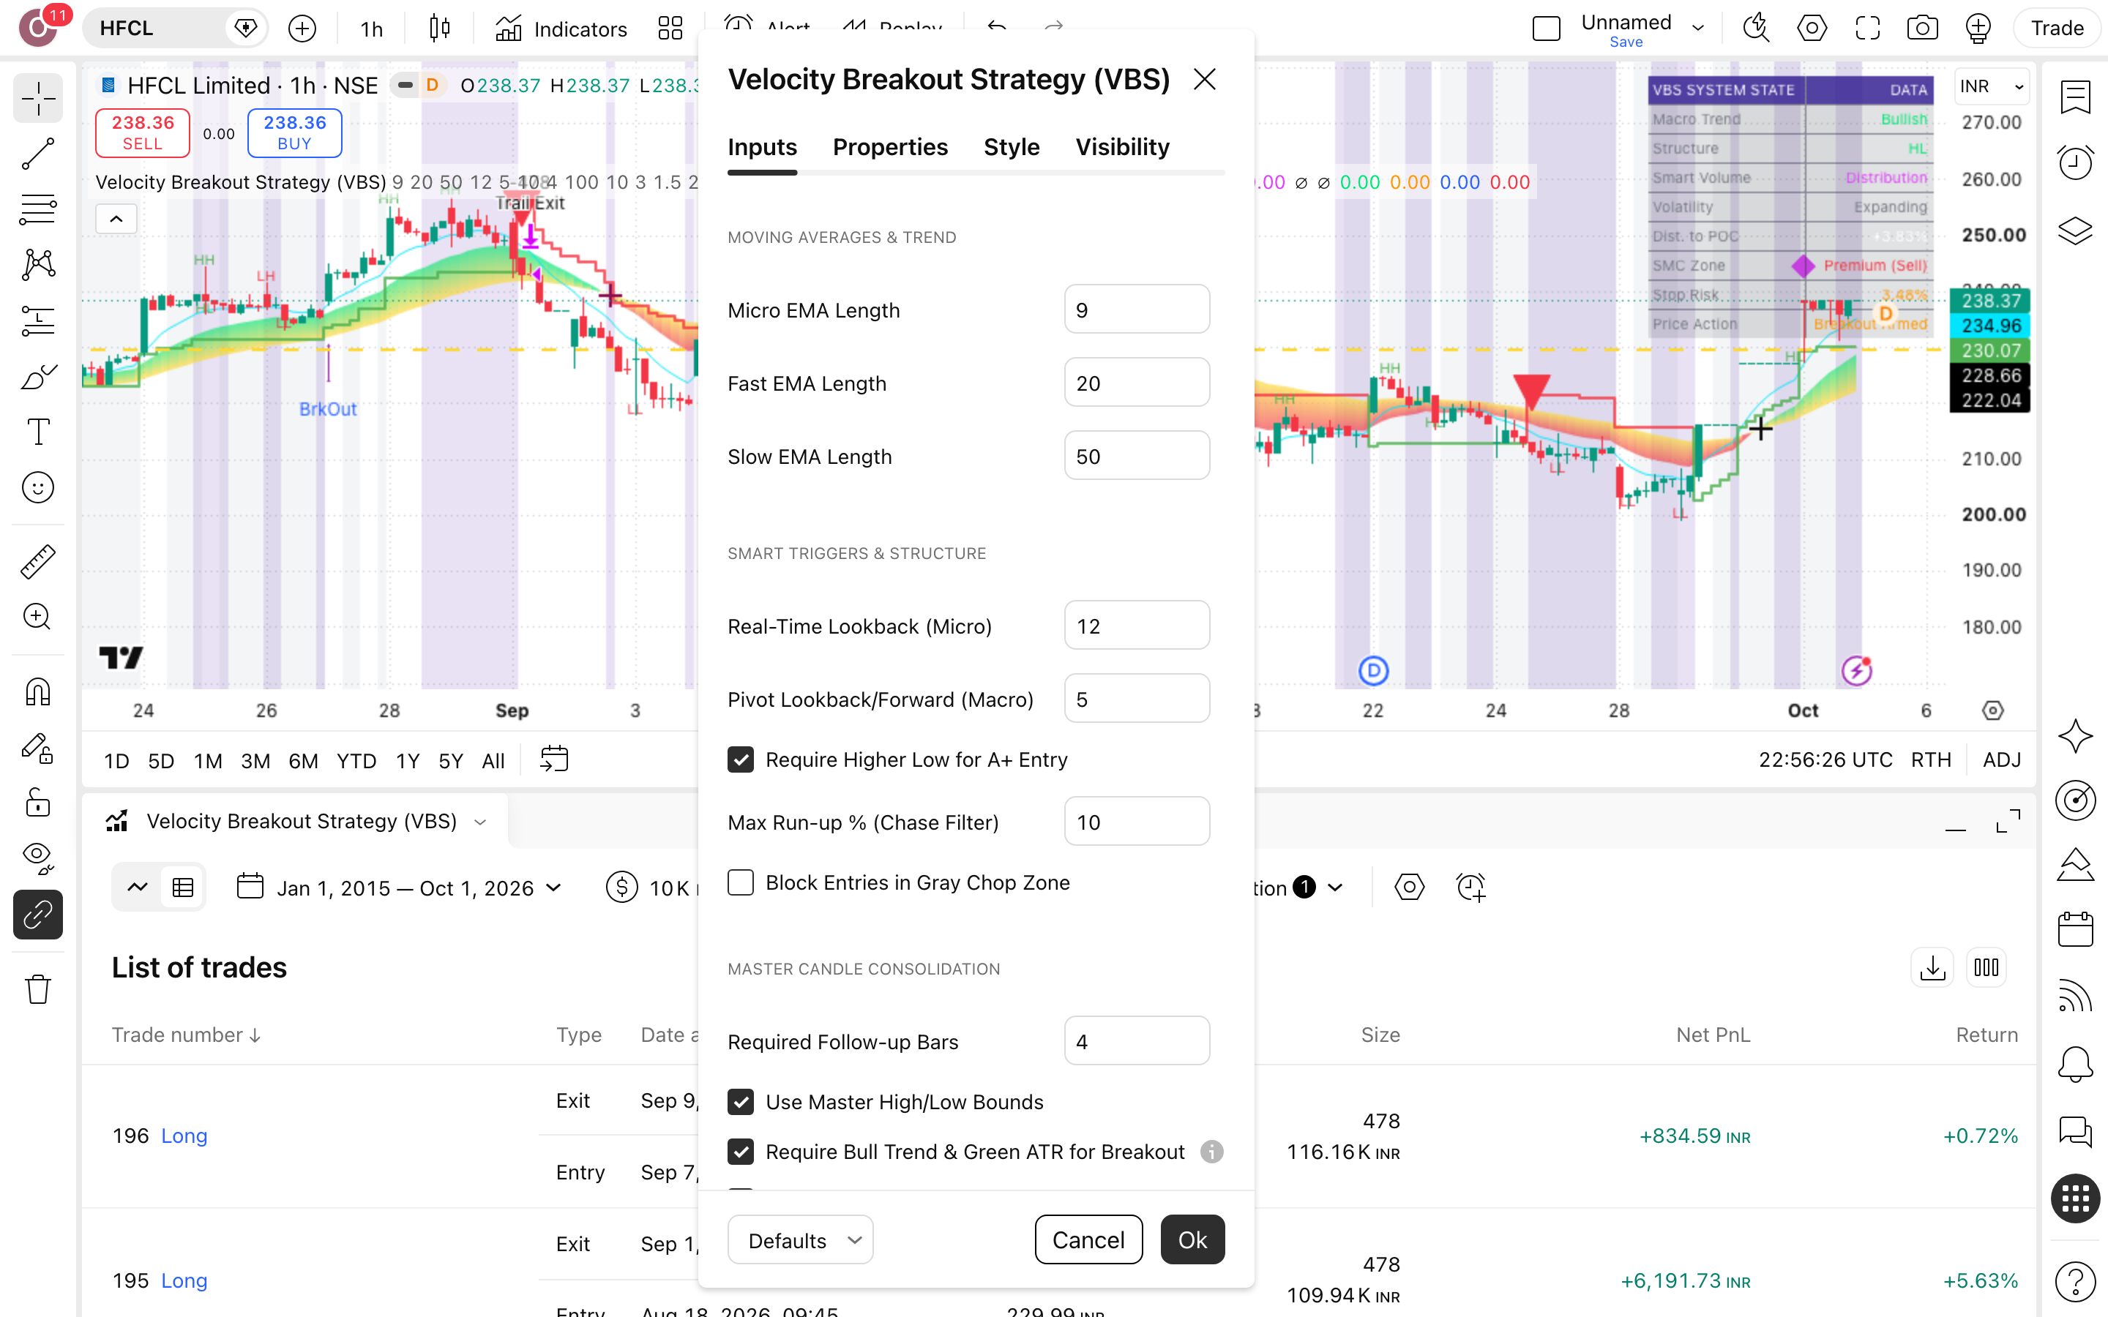
Task: Uncheck Use Master High/Low Bounds
Action: (741, 1102)
